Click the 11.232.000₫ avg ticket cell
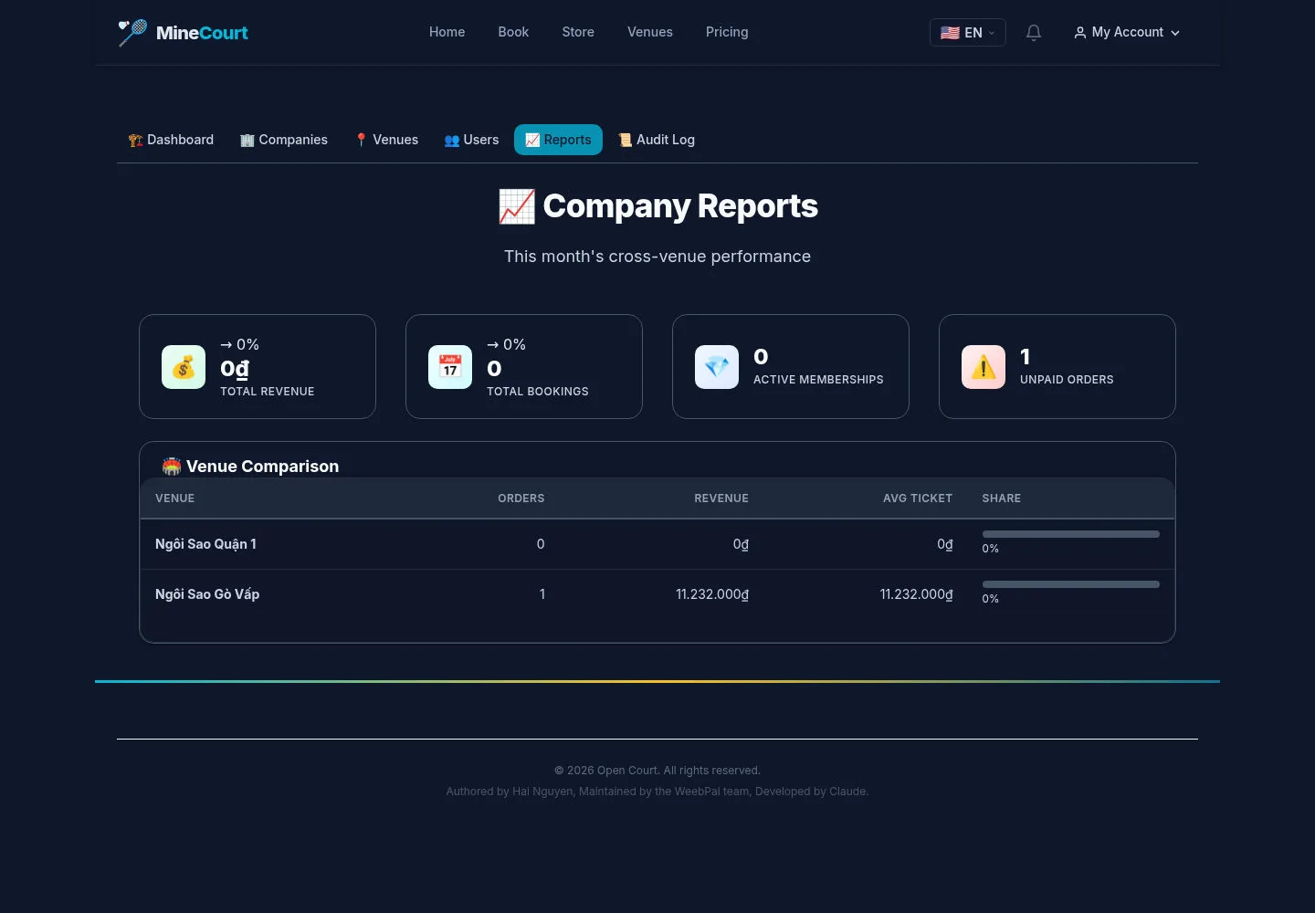The width and height of the screenshot is (1315, 913). pyautogui.click(x=917, y=594)
